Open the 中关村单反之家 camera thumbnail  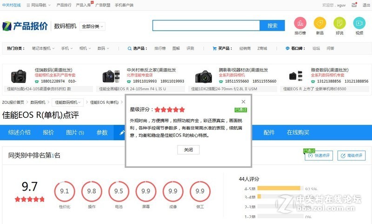pyautogui.click(x=111, y=76)
